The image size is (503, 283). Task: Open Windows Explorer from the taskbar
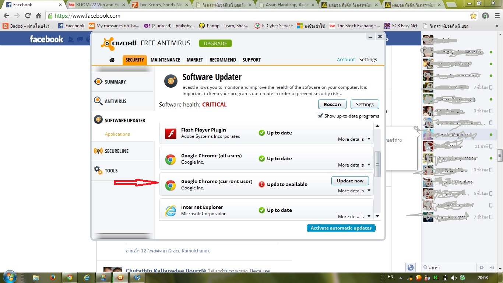pos(36,277)
